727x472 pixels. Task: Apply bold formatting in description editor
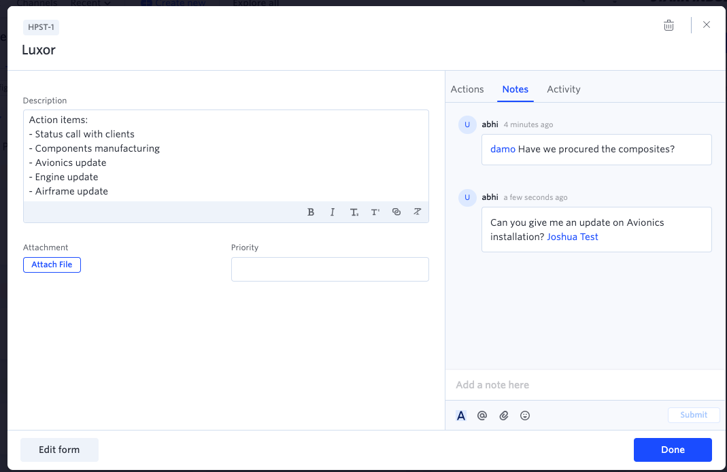click(311, 212)
